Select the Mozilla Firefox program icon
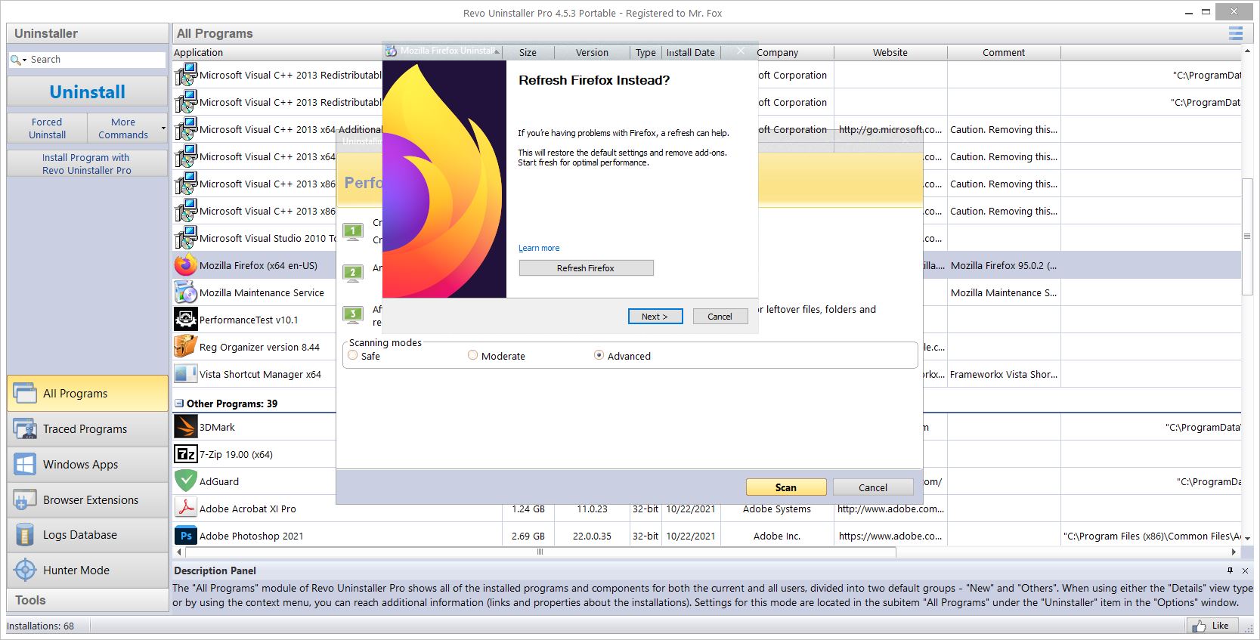This screenshot has width=1260, height=640. (185, 265)
